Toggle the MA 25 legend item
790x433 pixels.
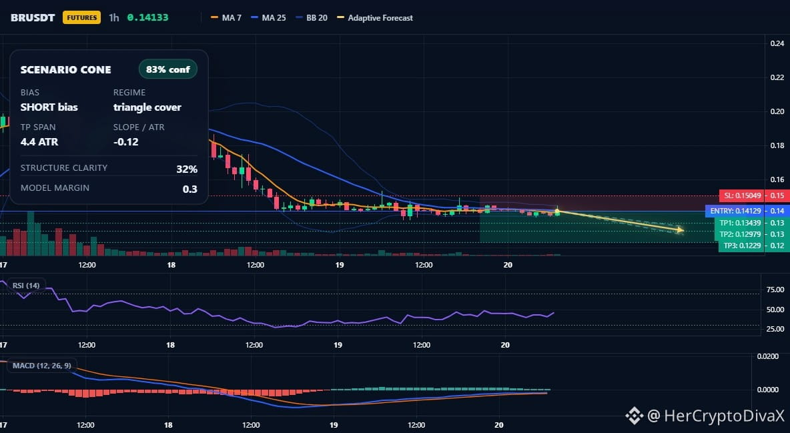(x=268, y=17)
